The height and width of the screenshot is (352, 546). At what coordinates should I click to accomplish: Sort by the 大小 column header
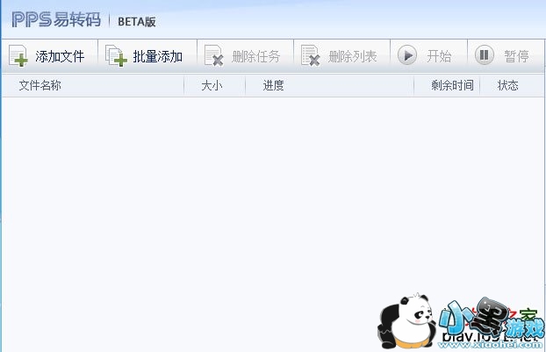point(214,85)
